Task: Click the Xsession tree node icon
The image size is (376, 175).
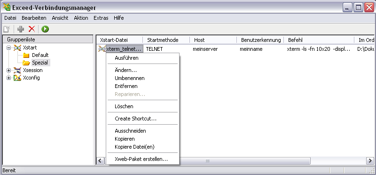Action: (x=17, y=70)
